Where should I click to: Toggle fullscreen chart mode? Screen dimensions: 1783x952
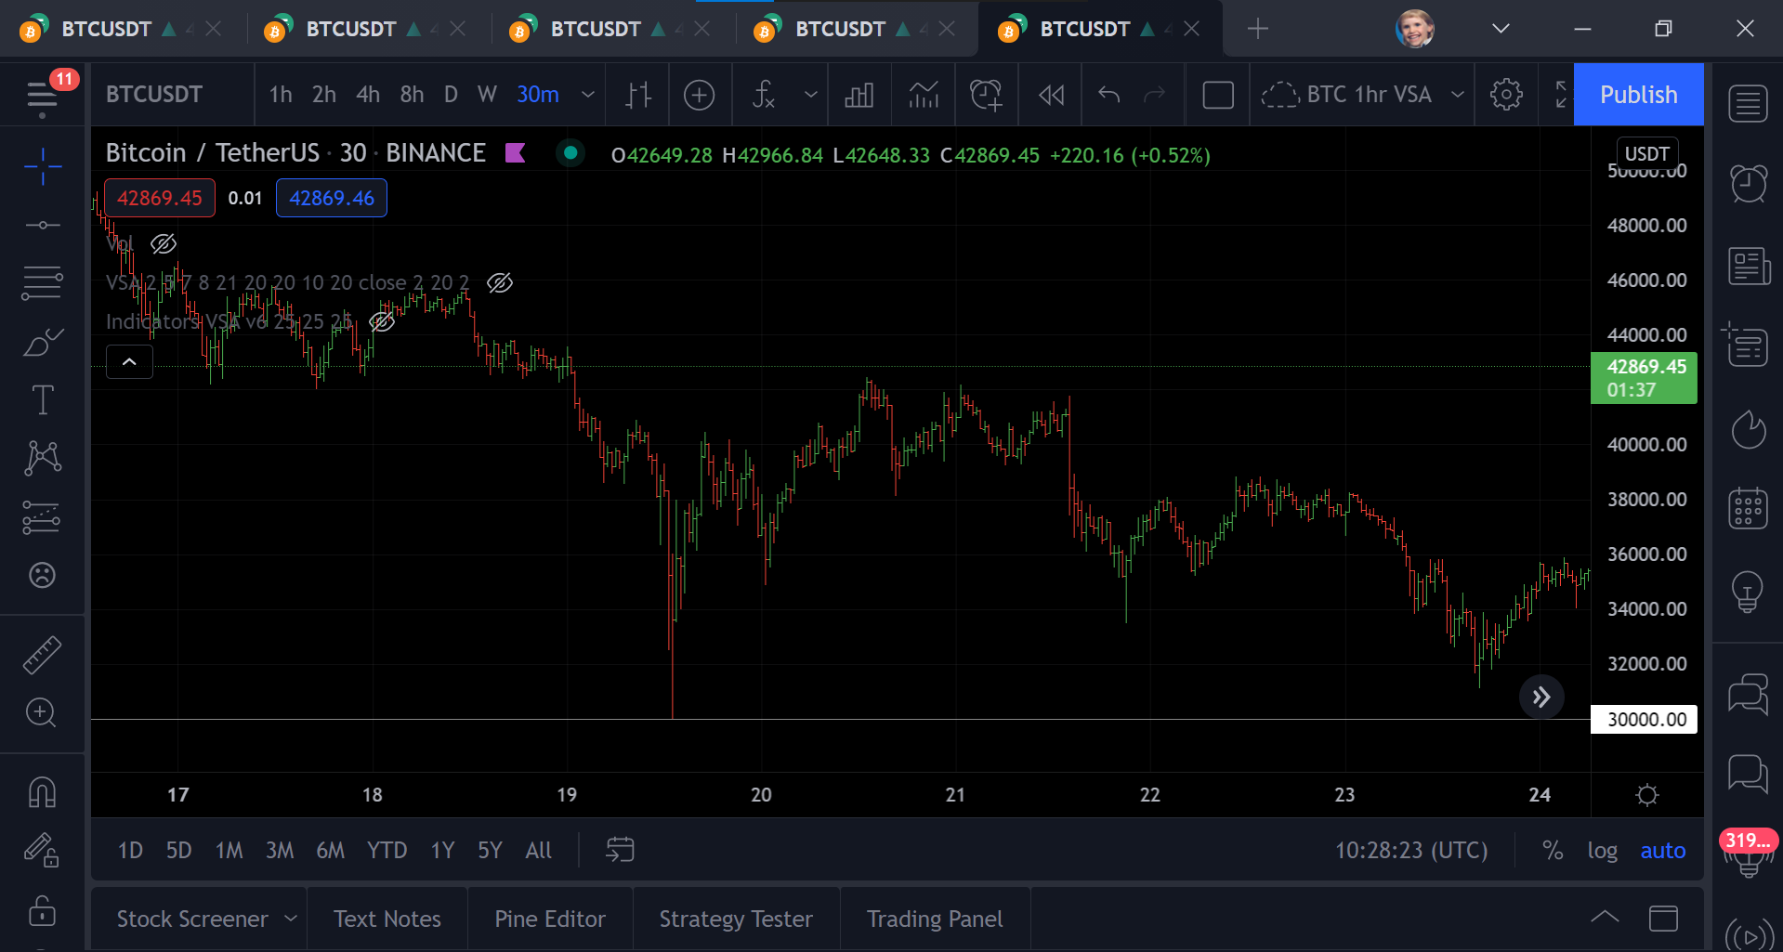1560,95
